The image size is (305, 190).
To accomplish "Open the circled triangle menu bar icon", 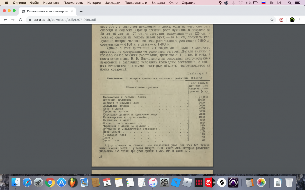I will [226, 2].
